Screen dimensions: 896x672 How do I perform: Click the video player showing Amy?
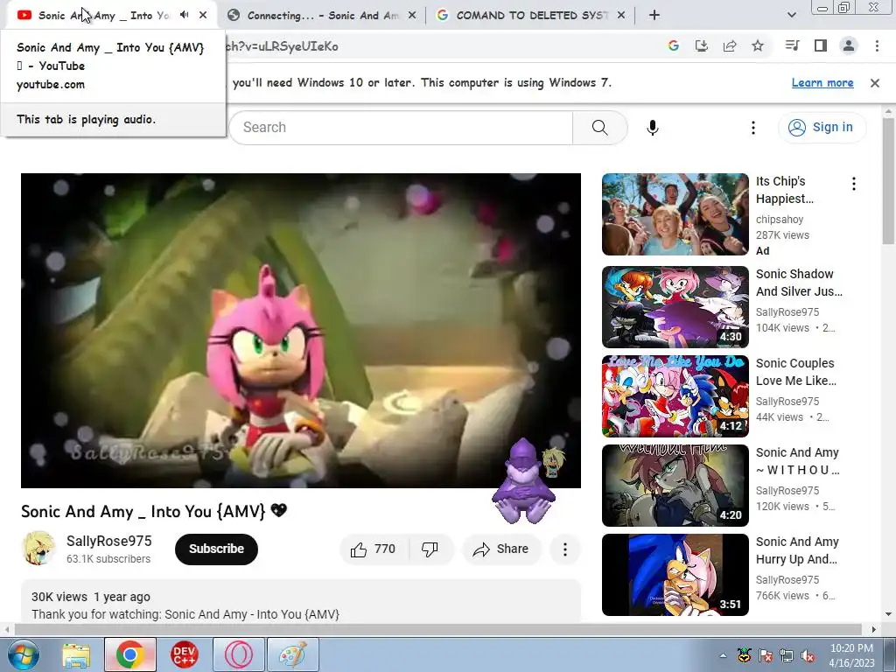point(301,331)
